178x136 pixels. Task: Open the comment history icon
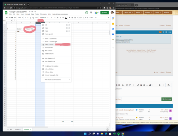pyautogui.click(x=91, y=13)
